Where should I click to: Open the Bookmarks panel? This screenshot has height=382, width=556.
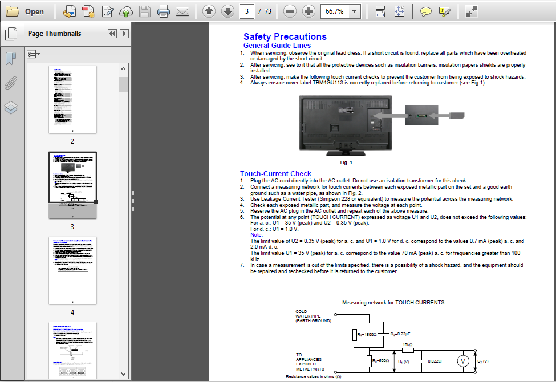(11, 58)
